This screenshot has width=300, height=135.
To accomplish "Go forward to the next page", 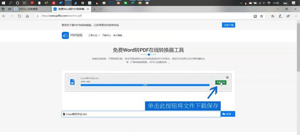I will (12, 16).
